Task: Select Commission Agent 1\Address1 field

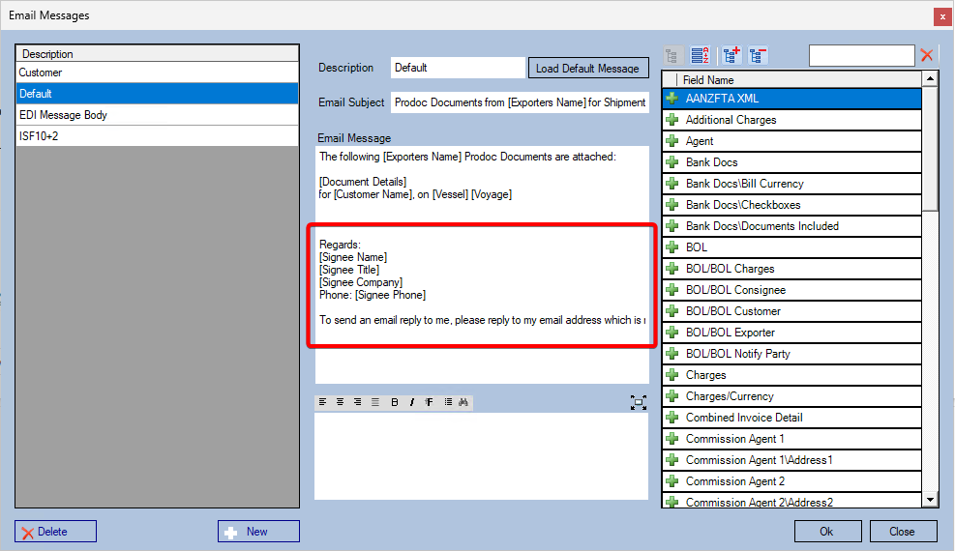Action: (x=791, y=460)
